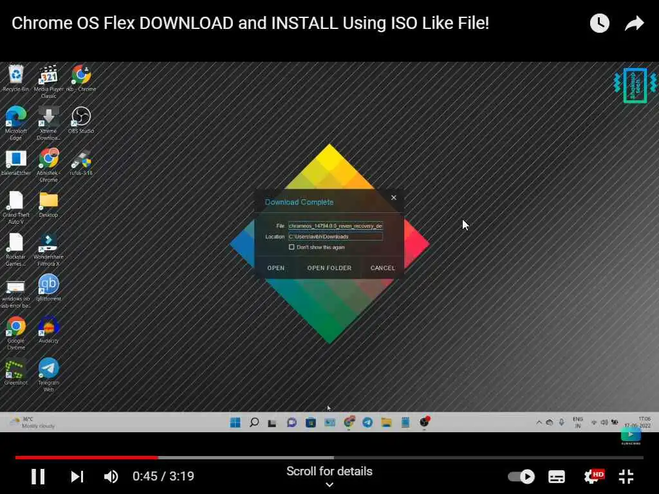Select the Audacity desktop icon
The width and height of the screenshot is (659, 494).
[x=48, y=330]
